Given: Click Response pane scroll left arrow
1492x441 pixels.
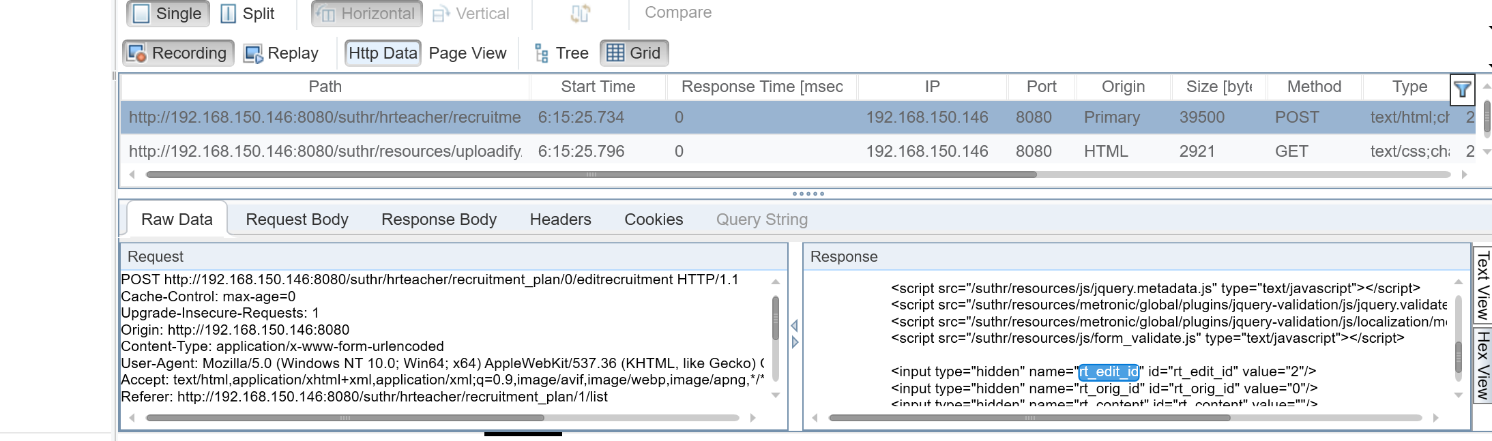Looking at the screenshot, I should pos(815,418).
